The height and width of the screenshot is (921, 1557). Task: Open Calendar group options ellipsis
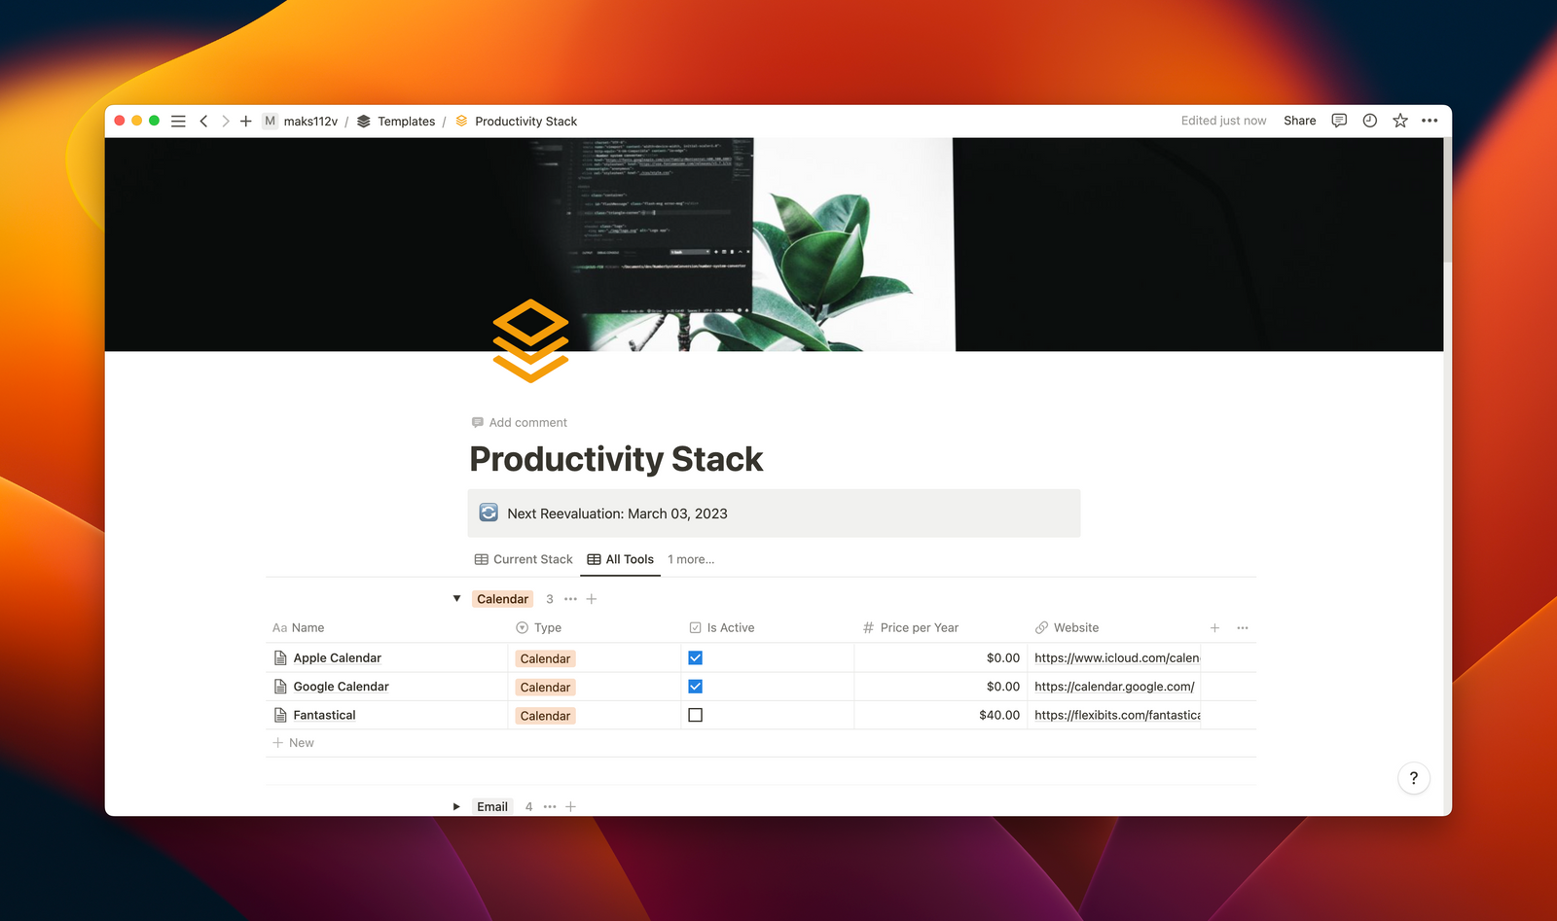pos(570,599)
